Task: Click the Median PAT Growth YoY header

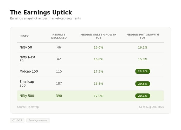Action: click(x=143, y=36)
